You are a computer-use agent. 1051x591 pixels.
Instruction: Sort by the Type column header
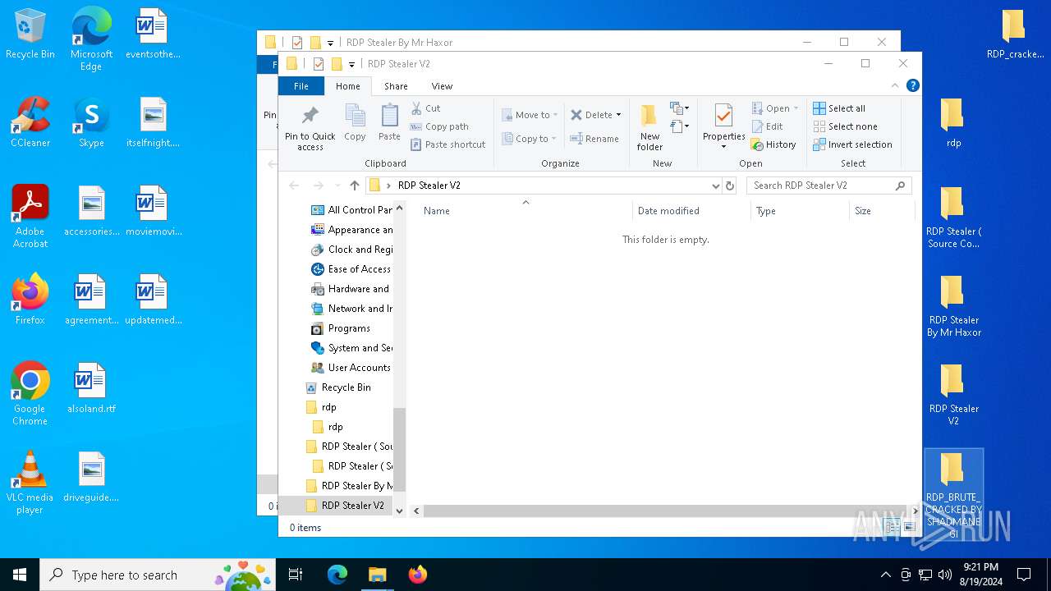tap(800, 211)
